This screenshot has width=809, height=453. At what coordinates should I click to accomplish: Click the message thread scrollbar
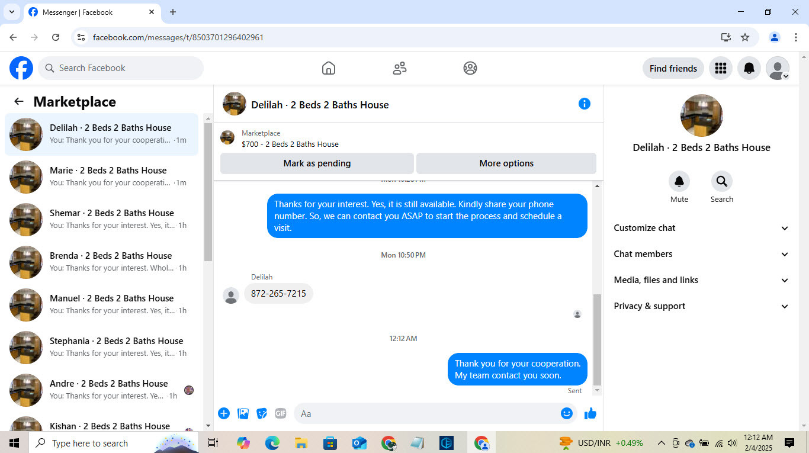(x=597, y=339)
